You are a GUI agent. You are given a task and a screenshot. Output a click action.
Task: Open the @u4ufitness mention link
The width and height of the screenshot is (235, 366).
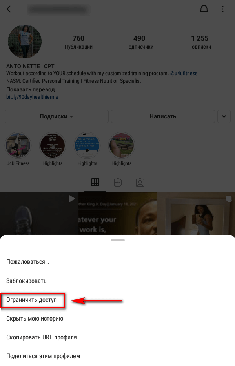(x=184, y=74)
